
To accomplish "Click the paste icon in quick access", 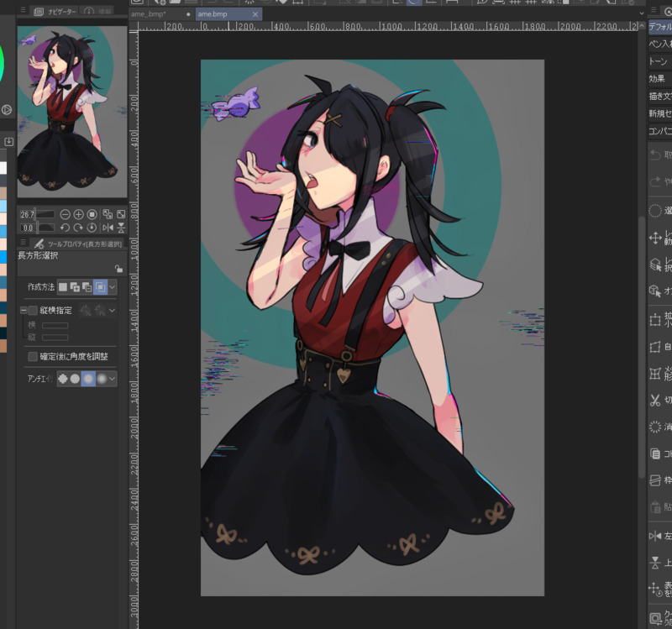I will (x=655, y=507).
